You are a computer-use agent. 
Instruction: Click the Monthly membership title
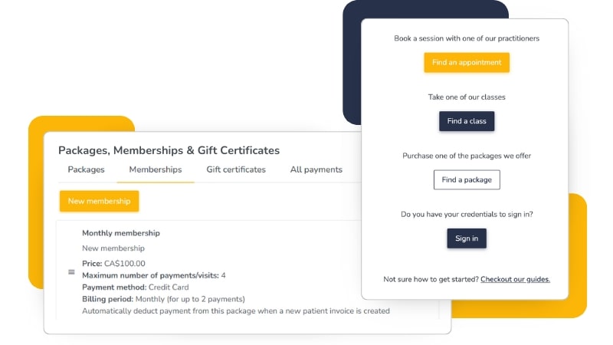pyautogui.click(x=121, y=233)
